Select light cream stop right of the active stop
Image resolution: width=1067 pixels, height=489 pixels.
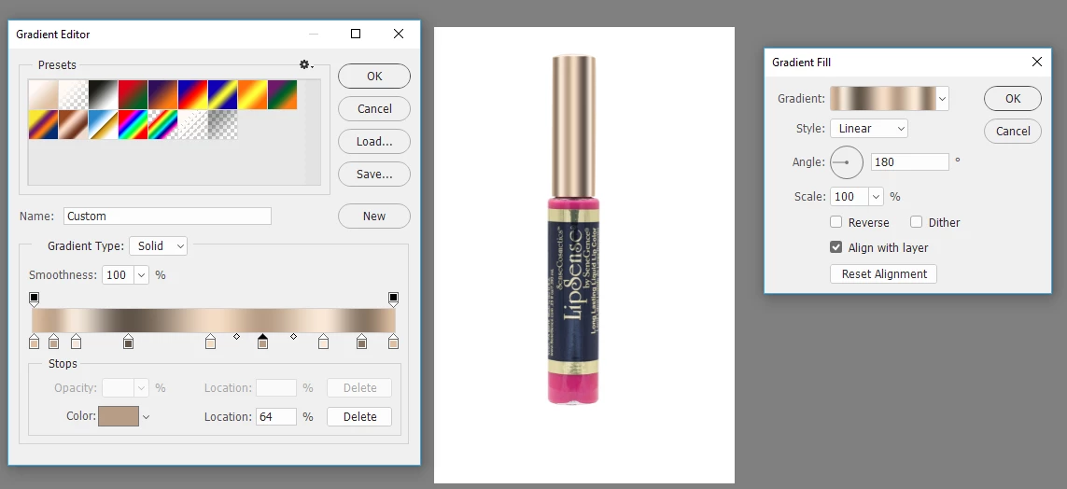coord(323,342)
